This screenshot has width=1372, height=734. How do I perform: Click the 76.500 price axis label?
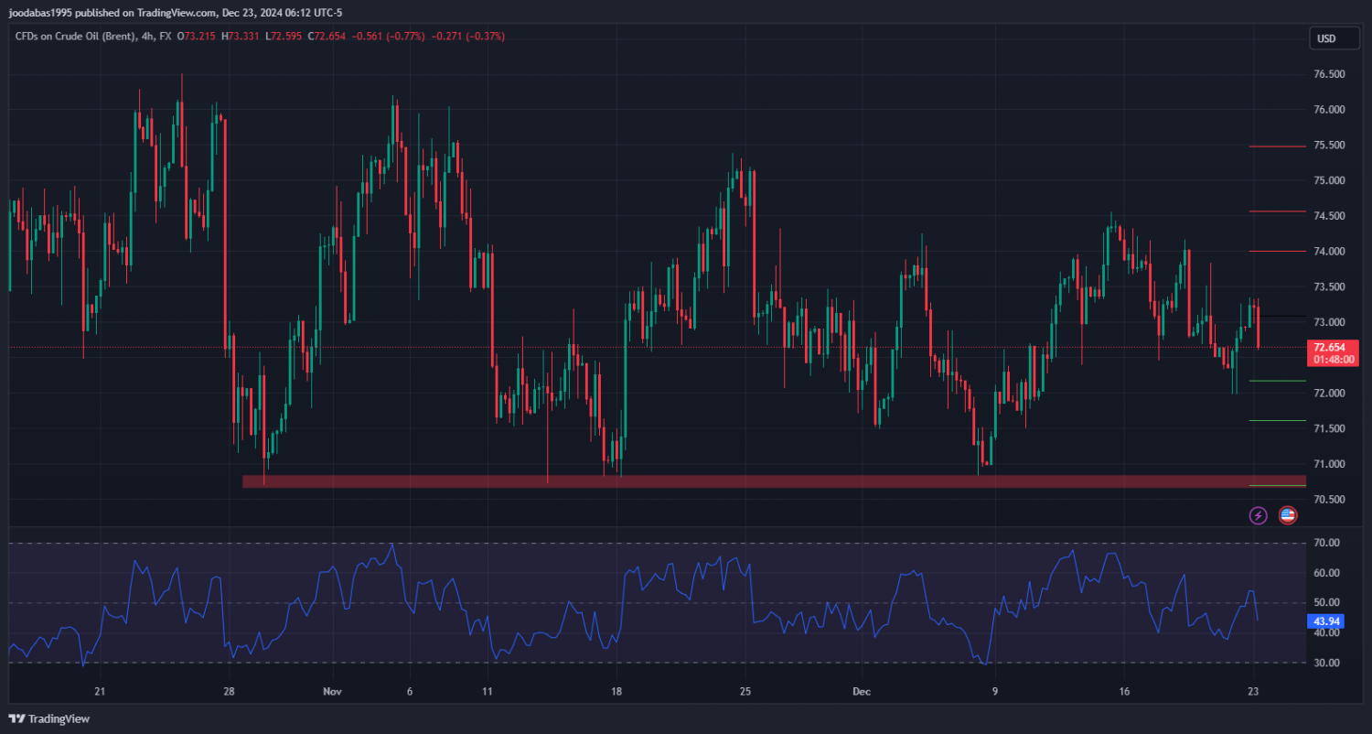coord(1330,74)
